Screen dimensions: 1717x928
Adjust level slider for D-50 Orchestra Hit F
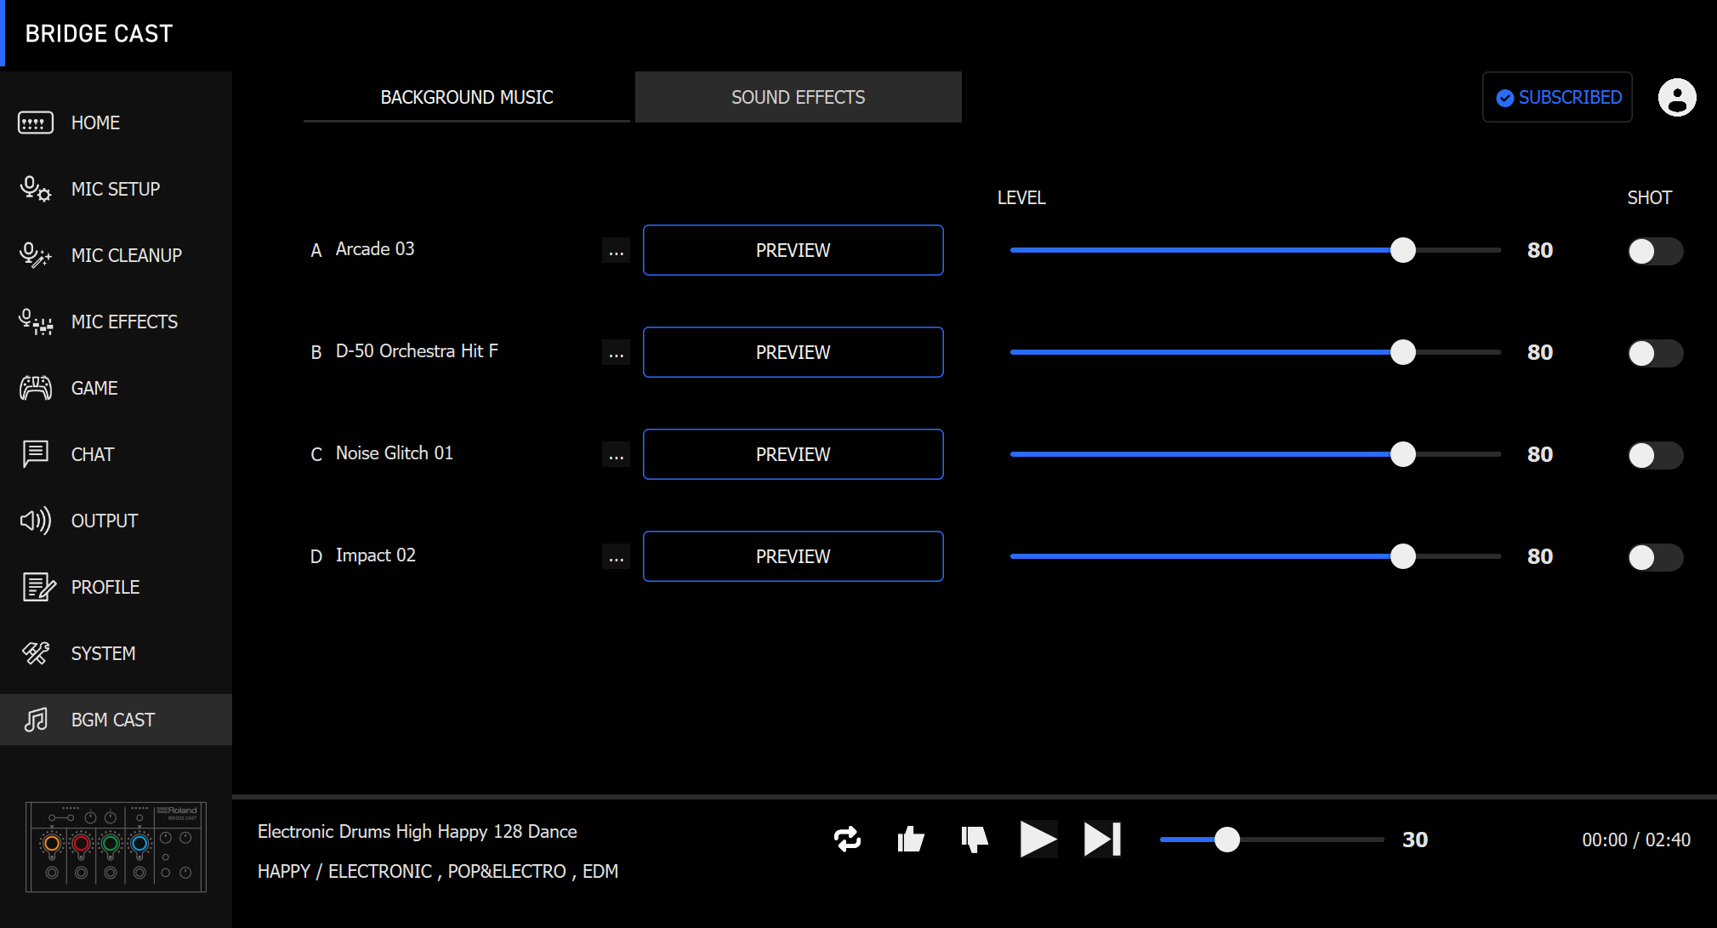1255,352
